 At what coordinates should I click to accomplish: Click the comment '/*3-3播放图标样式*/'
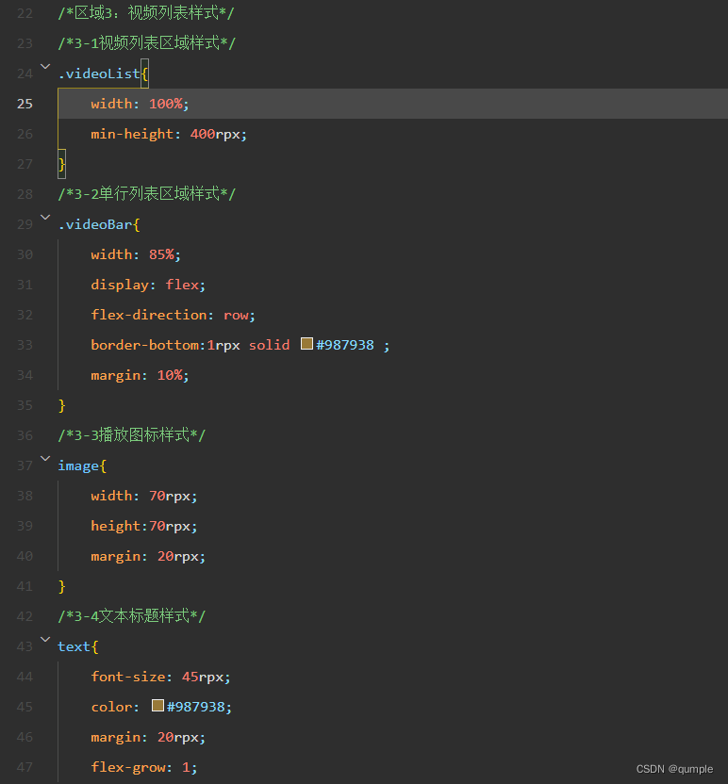131,435
